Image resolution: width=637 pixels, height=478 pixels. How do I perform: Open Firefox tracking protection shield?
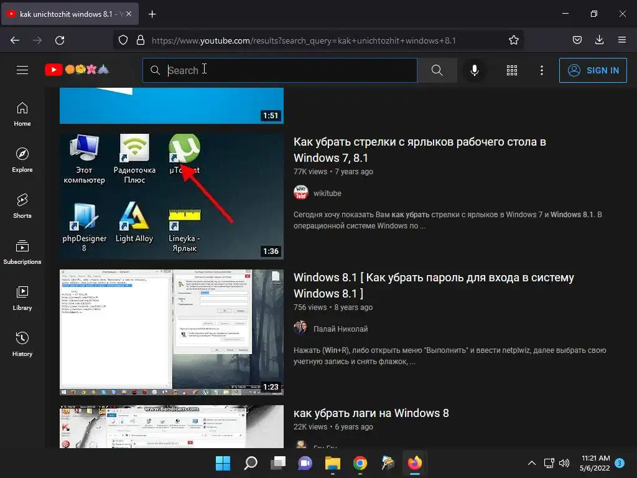tap(123, 40)
